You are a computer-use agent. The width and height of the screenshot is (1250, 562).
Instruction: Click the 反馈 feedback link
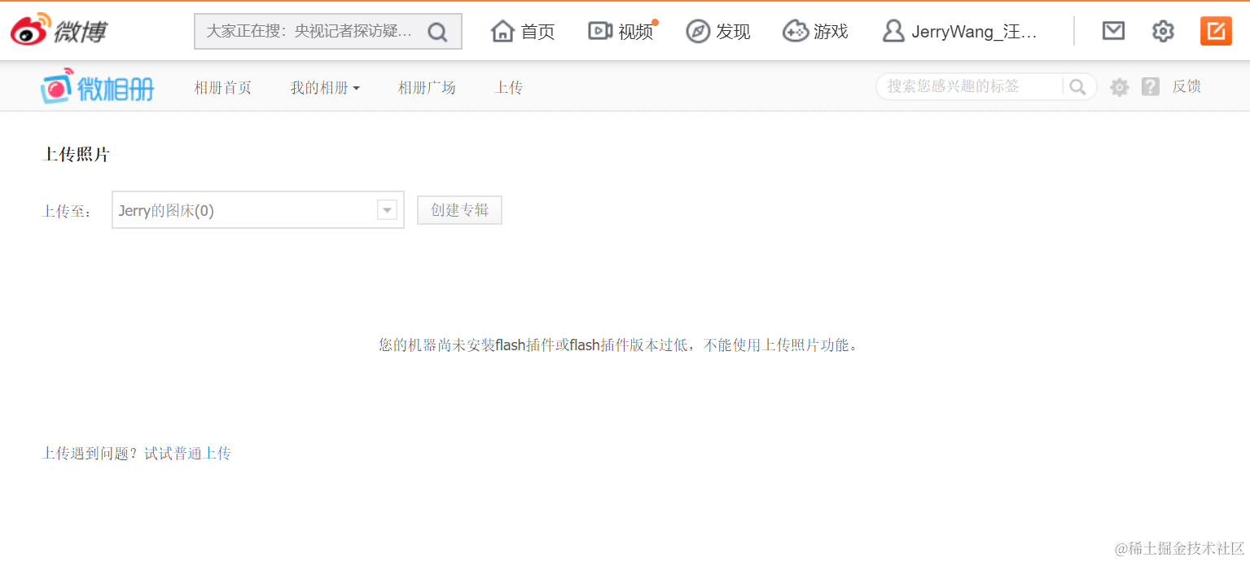(1186, 86)
